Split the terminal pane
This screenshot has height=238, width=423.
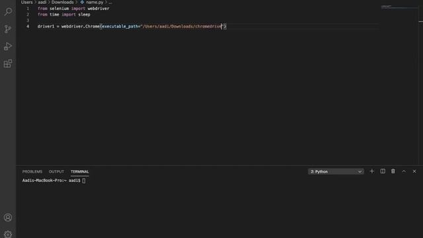coord(383,171)
